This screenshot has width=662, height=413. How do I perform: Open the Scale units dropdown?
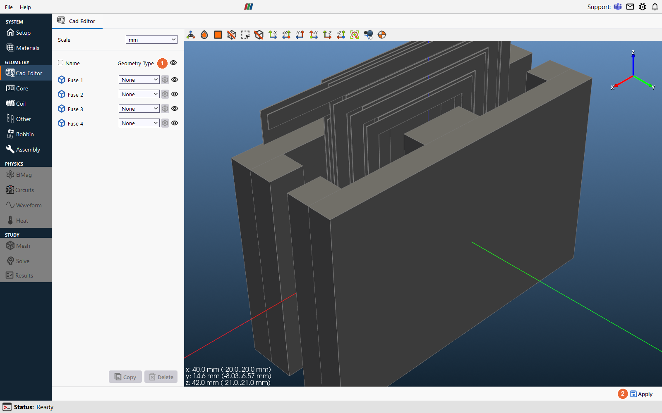point(151,40)
